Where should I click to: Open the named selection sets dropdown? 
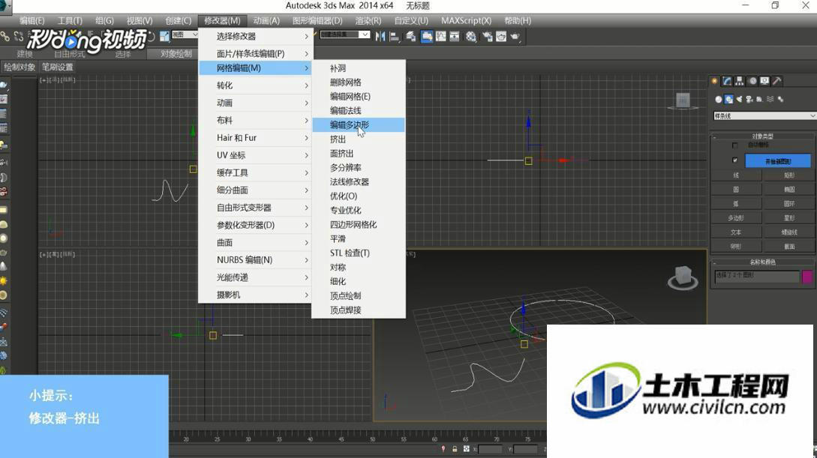click(x=345, y=35)
